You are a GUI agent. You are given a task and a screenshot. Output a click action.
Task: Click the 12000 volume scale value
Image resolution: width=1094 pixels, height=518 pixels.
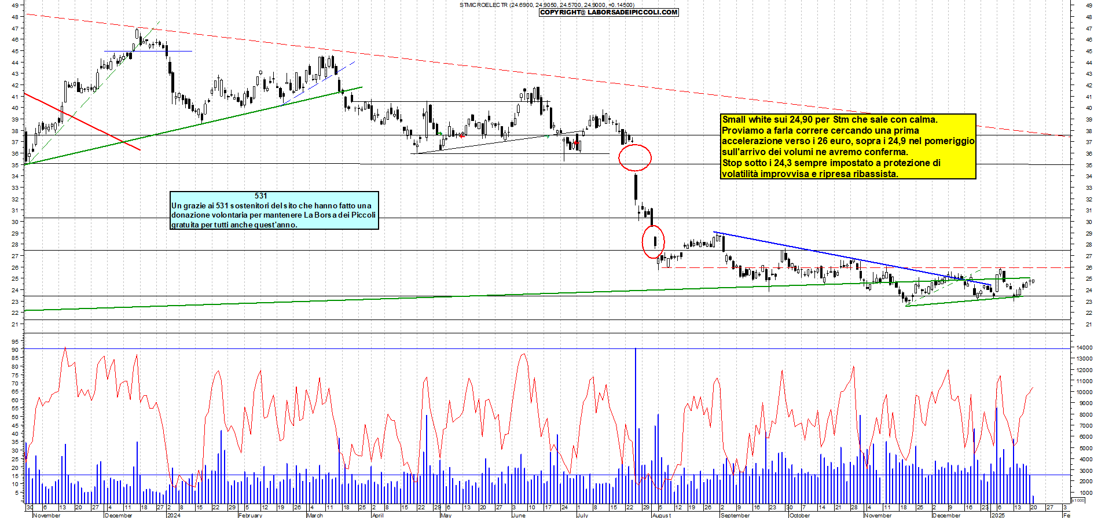point(1084,370)
